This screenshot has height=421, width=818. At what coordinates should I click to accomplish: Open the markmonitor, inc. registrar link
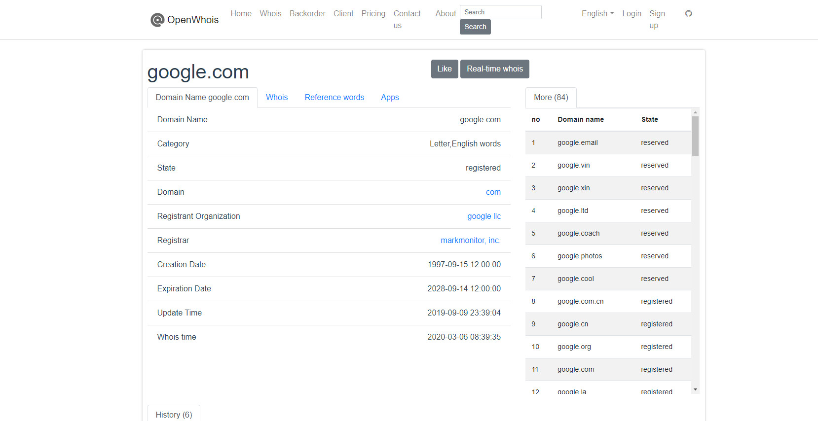point(471,241)
